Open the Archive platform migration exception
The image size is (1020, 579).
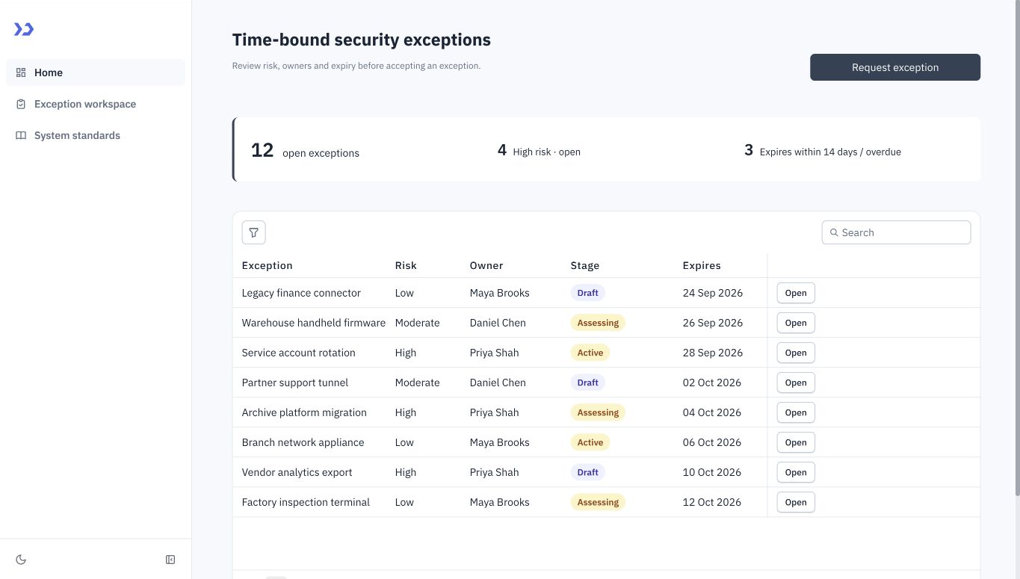click(796, 412)
